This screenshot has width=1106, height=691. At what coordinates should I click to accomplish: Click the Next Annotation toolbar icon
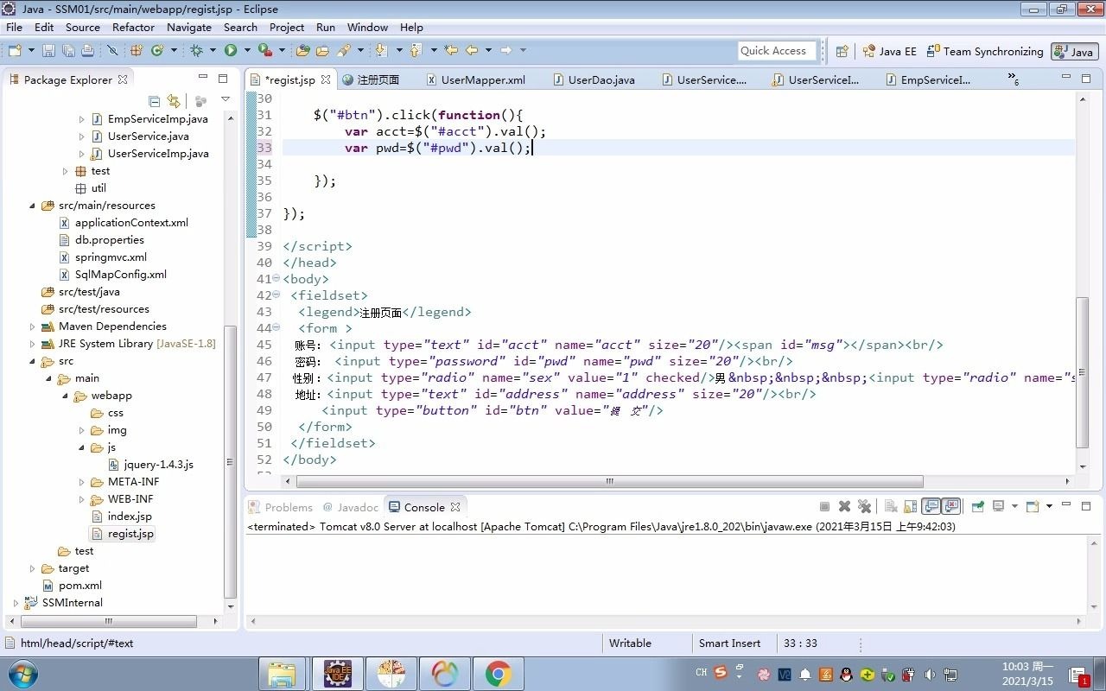point(381,51)
